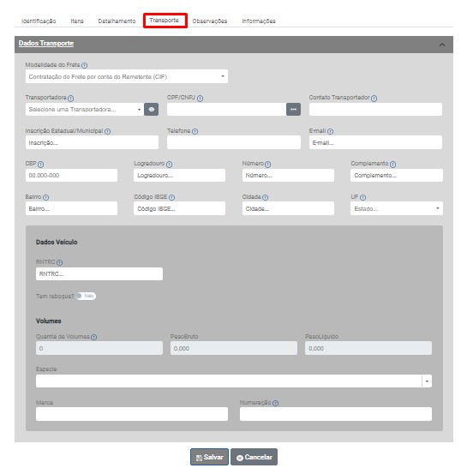Viewport: 473px width, 474px height.
Task: Open the Modalidade do Frete dropdown
Action: tap(127, 76)
